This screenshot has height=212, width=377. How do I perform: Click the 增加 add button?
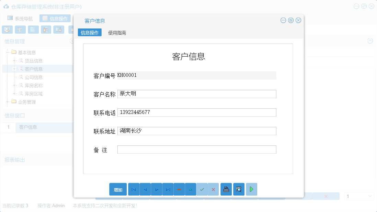[118, 189]
